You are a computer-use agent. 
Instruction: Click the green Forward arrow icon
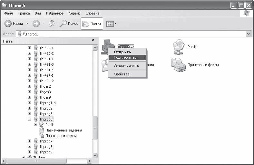click(36, 24)
